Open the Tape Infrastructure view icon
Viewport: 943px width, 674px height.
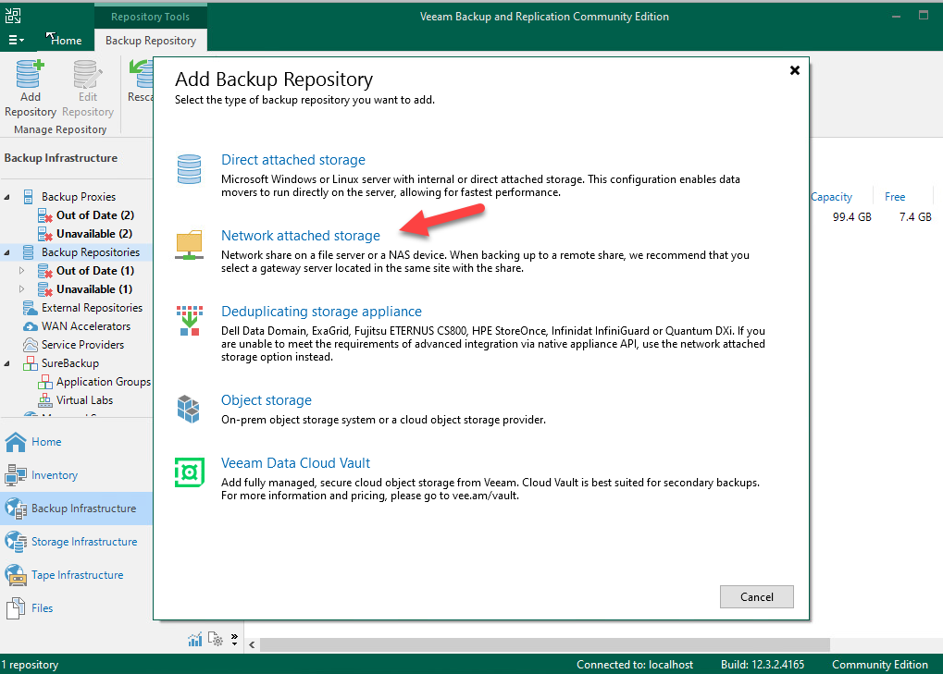pyautogui.click(x=16, y=575)
